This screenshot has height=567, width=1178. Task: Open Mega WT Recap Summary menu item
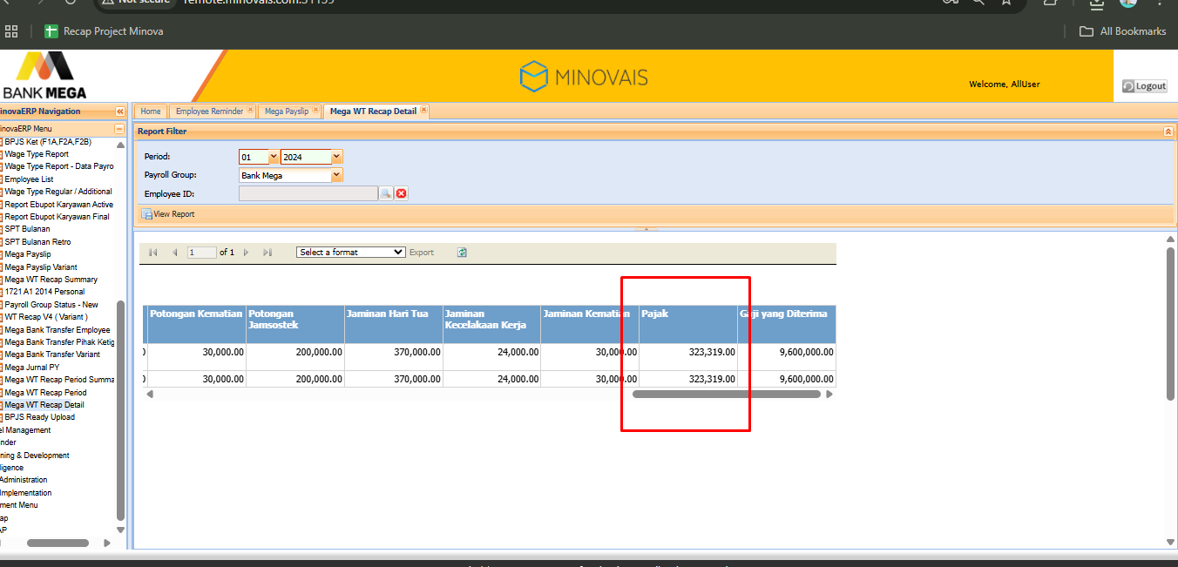(x=51, y=280)
